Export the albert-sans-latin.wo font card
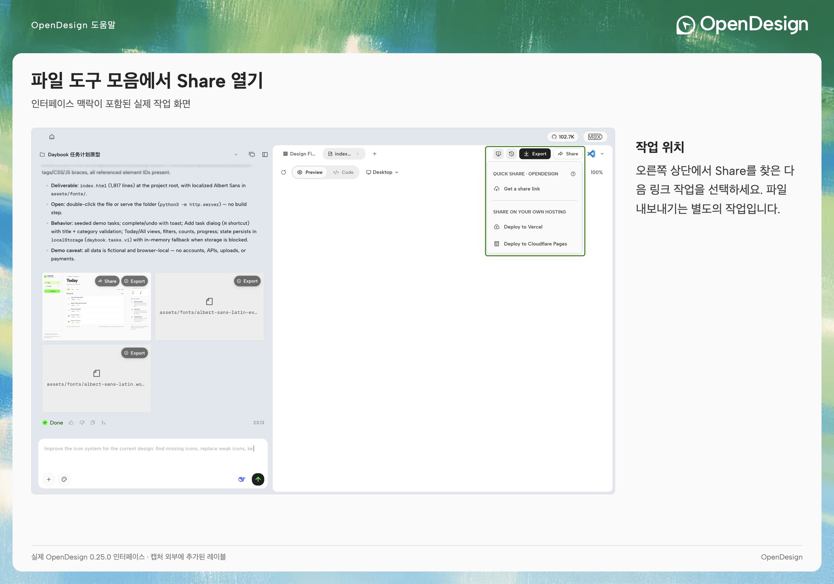 [x=134, y=353]
